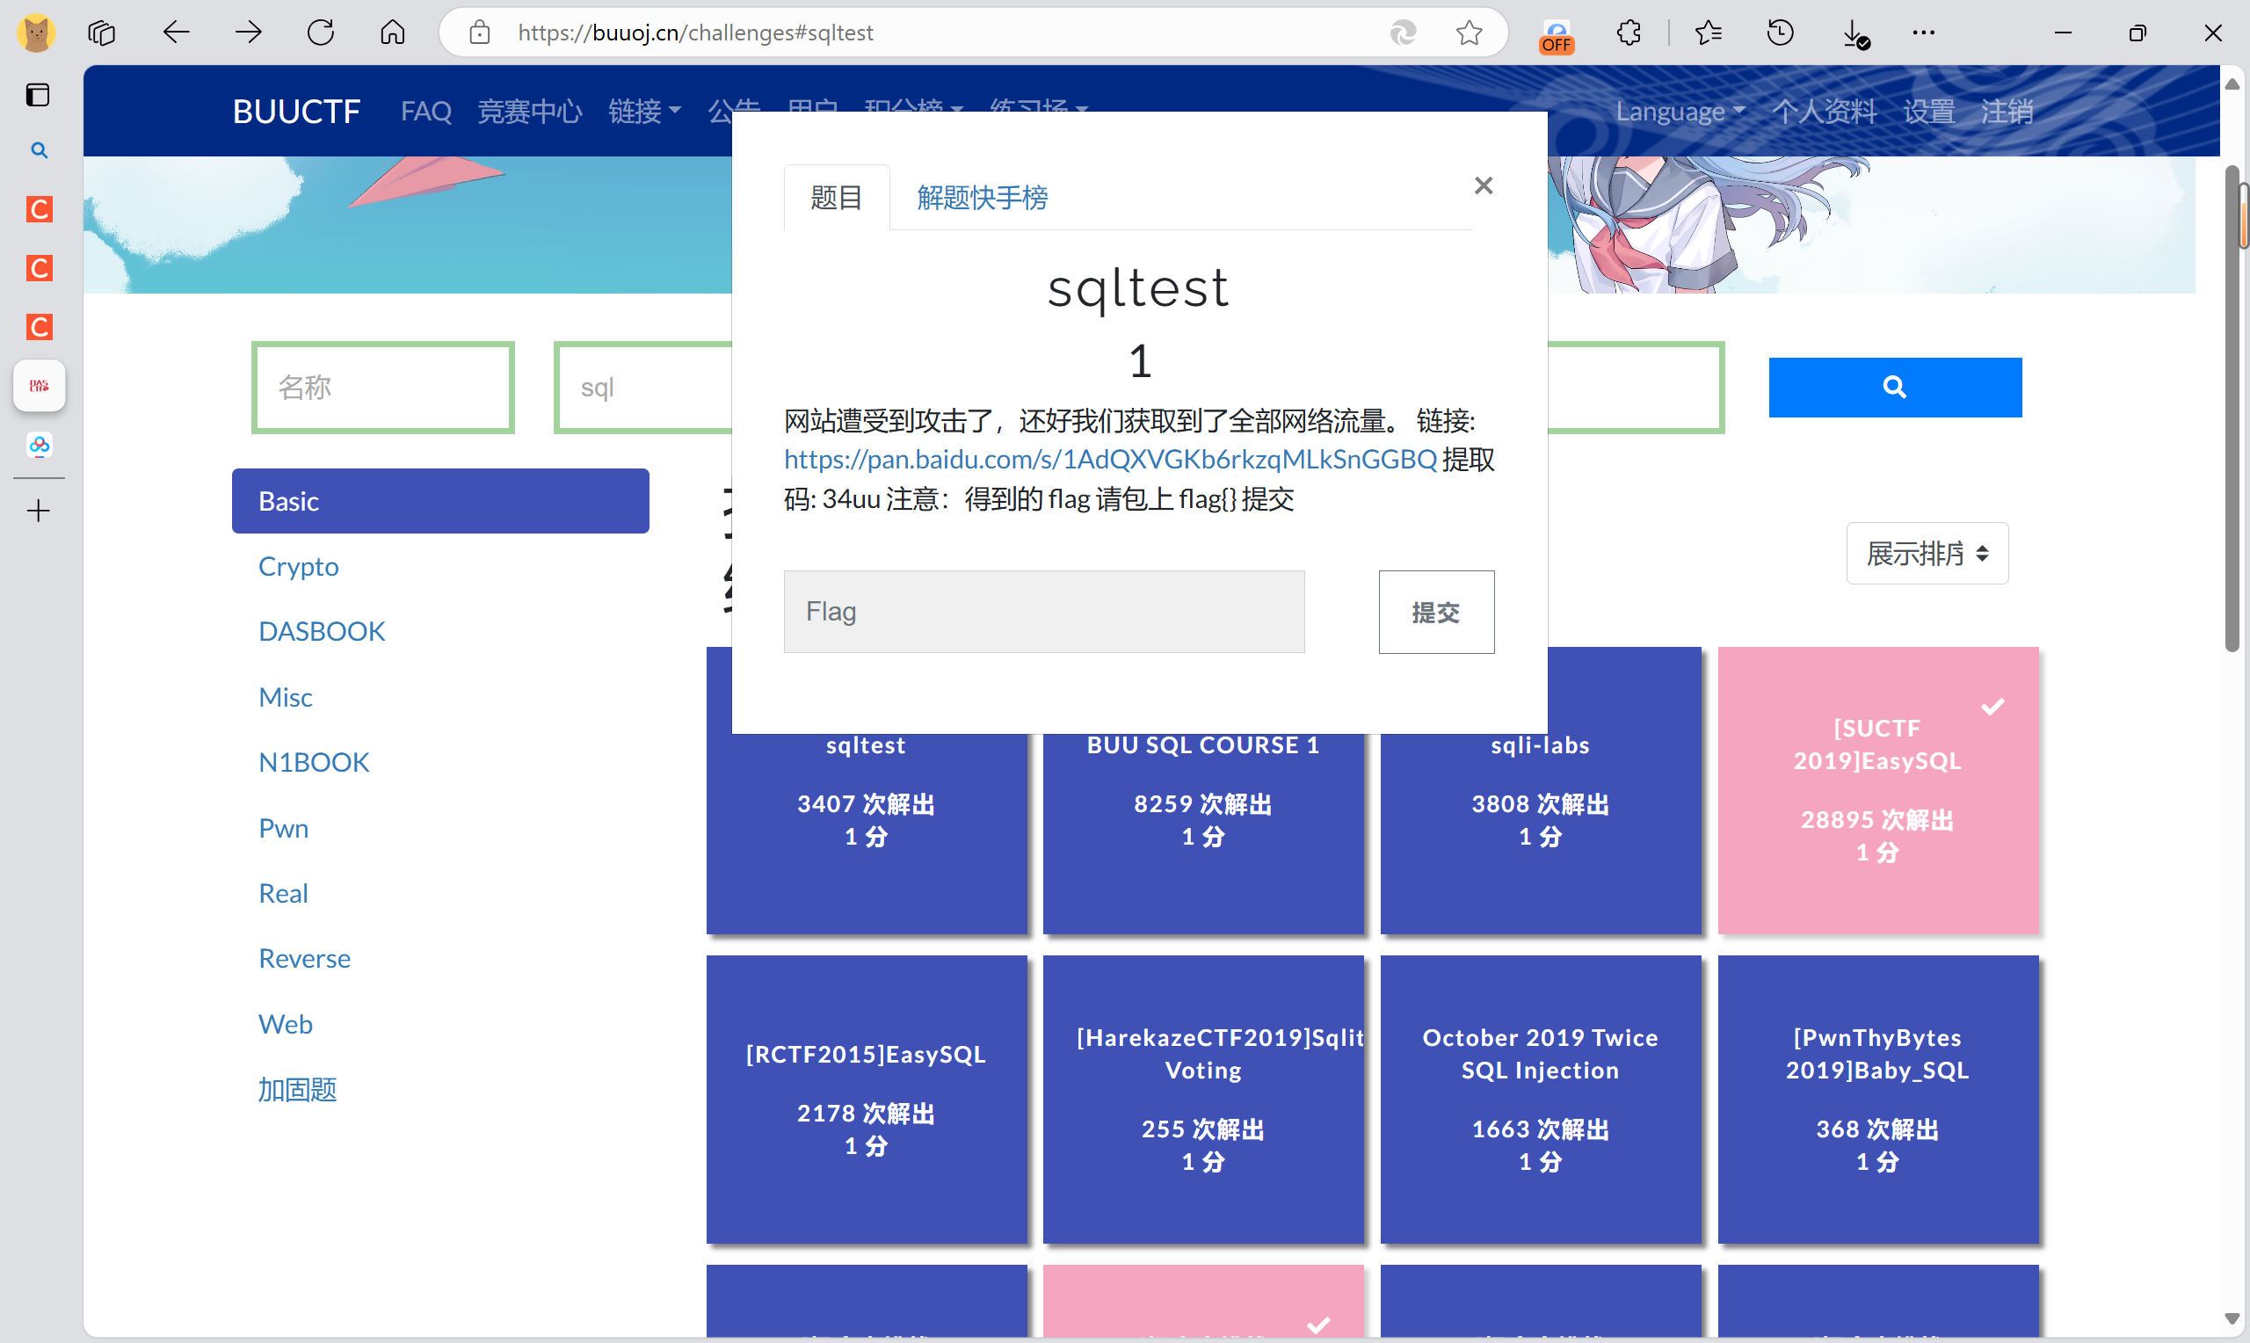
Task: Click the 提交 submit button
Action: [x=1436, y=612]
